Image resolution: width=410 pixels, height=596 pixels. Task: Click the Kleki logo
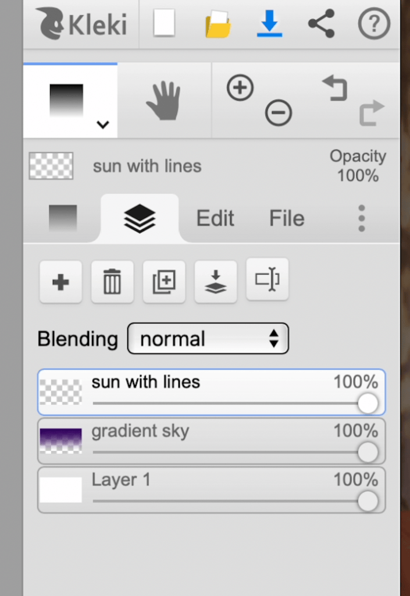point(81,24)
